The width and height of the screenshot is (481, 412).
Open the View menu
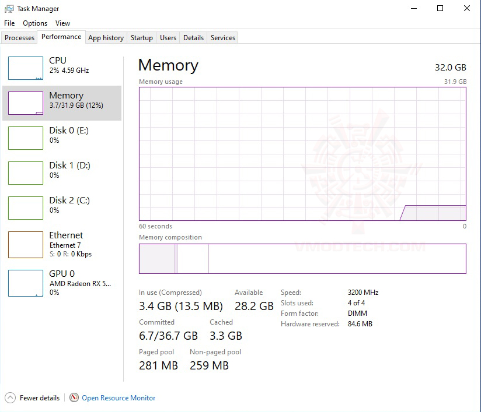pyautogui.click(x=62, y=23)
